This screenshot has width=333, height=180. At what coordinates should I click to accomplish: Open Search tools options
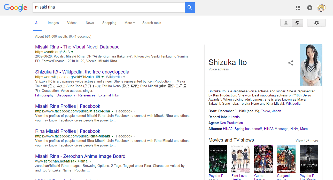pyautogui.click(x=152, y=23)
